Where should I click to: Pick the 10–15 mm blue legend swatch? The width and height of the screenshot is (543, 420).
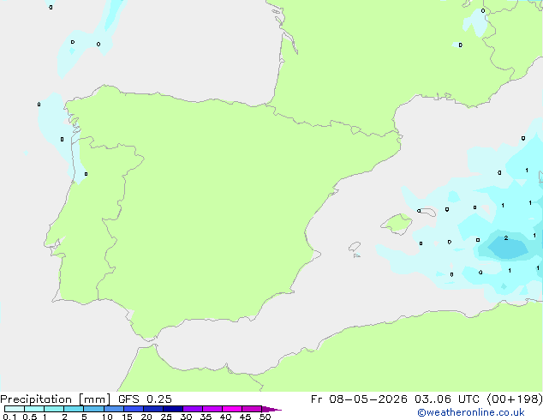click(114, 409)
